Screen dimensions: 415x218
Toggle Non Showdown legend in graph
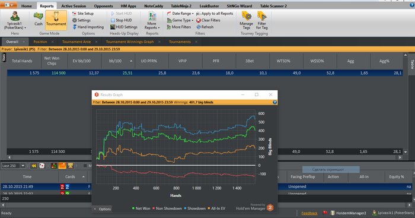click(x=167, y=208)
